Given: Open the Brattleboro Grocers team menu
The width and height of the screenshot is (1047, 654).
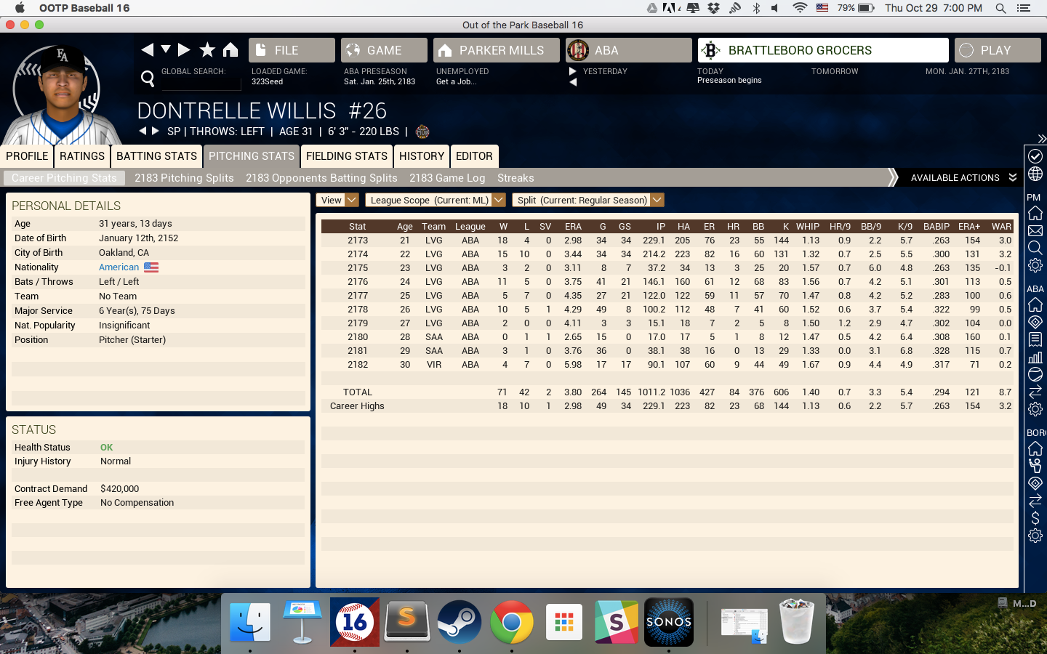Looking at the screenshot, I should click(822, 50).
